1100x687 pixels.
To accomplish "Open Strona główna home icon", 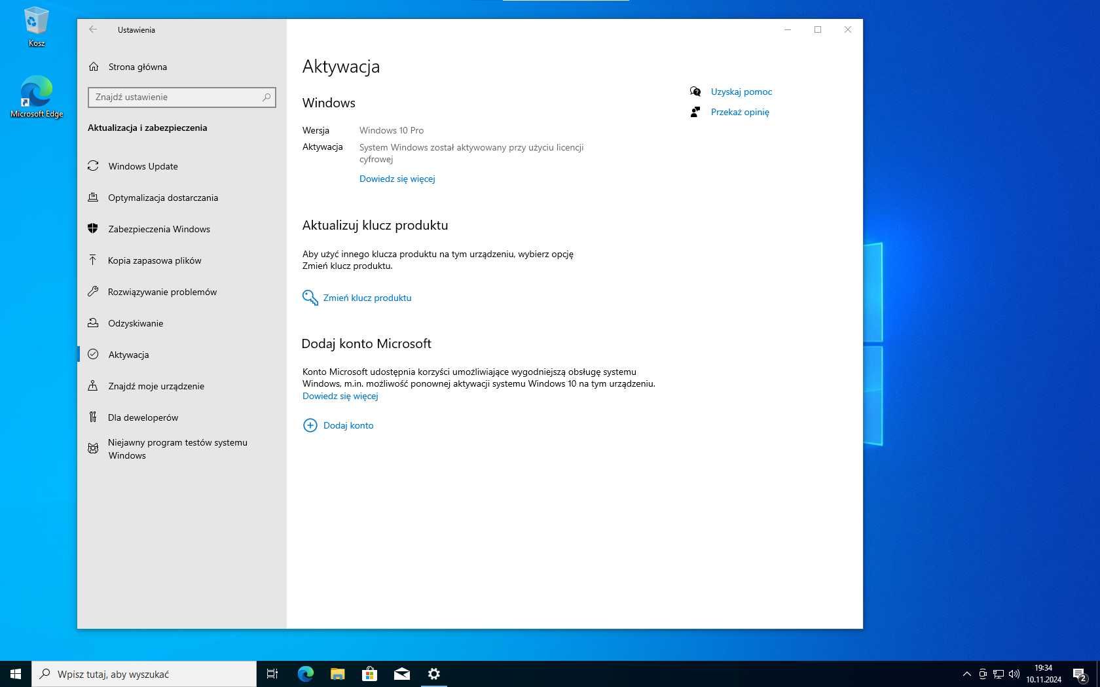I will pos(94,67).
